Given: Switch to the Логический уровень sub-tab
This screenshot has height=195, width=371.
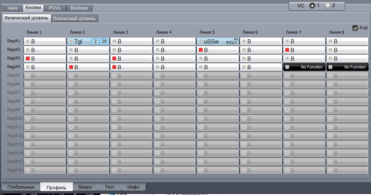Looking at the screenshot, I should [74, 19].
